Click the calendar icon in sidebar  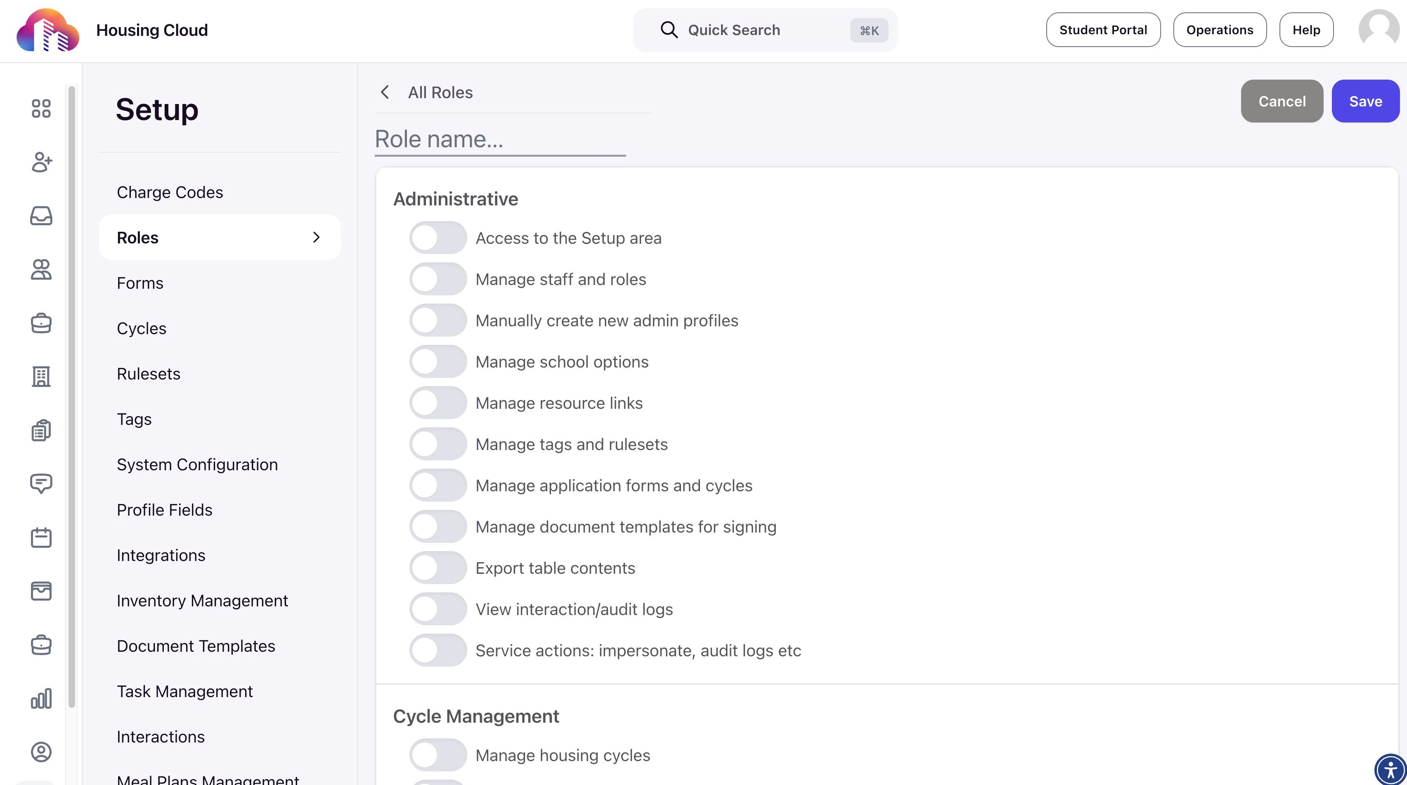(x=41, y=537)
